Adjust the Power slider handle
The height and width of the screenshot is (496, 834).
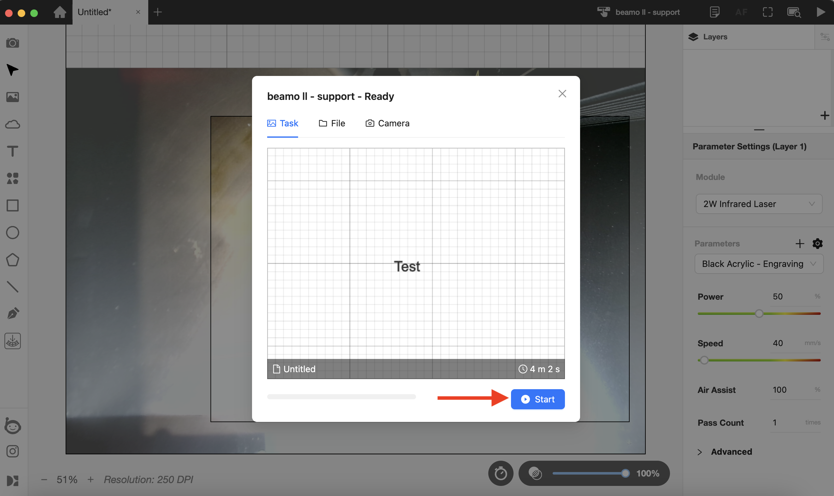point(759,314)
